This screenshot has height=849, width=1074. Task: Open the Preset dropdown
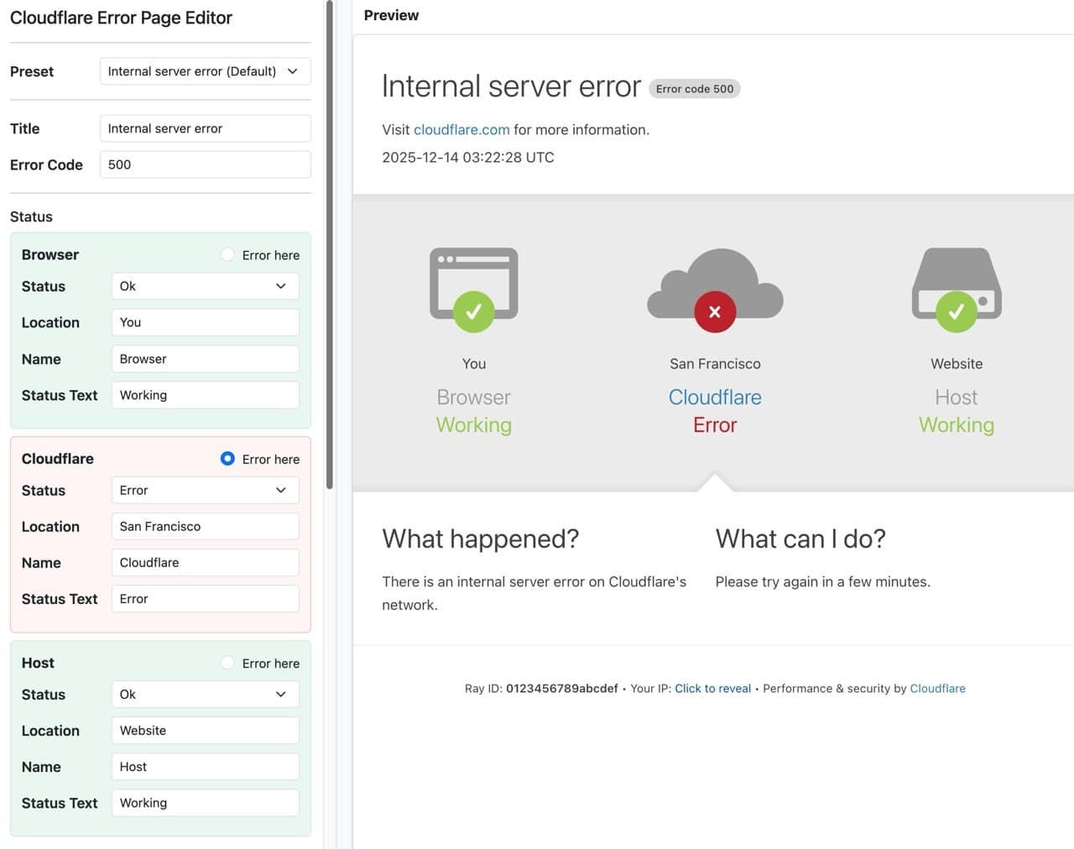pyautogui.click(x=205, y=71)
